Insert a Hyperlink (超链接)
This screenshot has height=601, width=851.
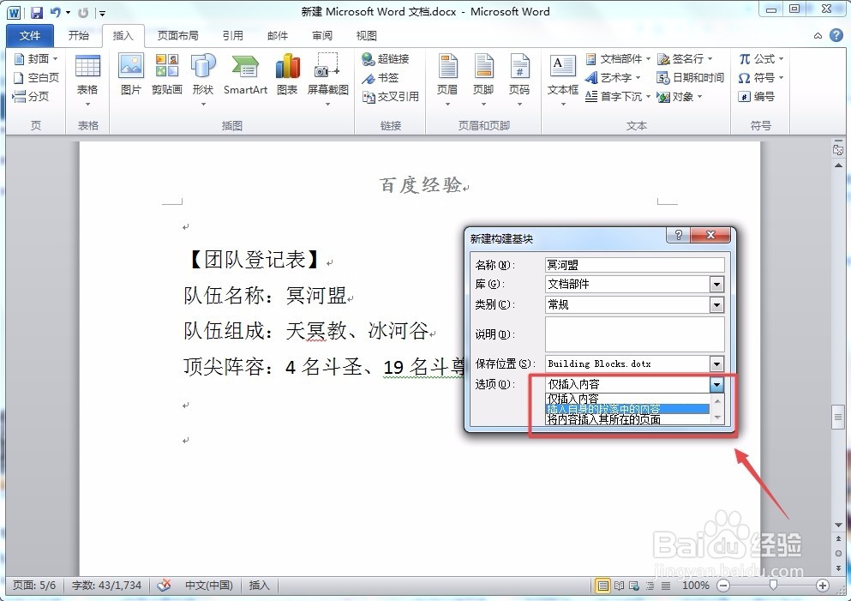click(x=386, y=58)
